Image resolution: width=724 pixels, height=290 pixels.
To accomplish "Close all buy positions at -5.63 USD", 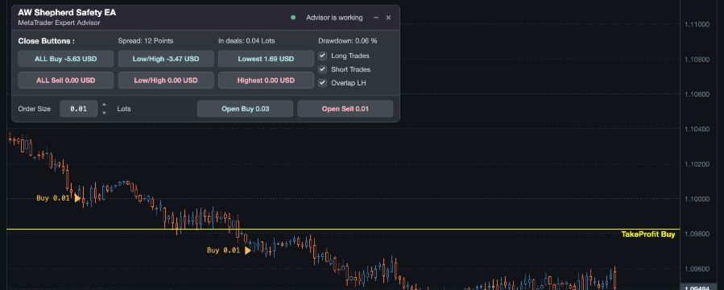I will (x=65, y=59).
